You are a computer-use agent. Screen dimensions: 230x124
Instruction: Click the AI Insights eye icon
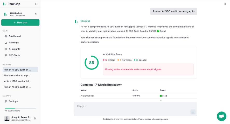coord(6,49)
